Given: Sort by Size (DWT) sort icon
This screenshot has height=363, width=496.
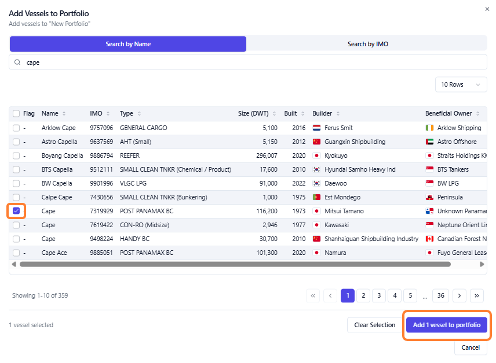Looking at the screenshot, I should 274,114.
